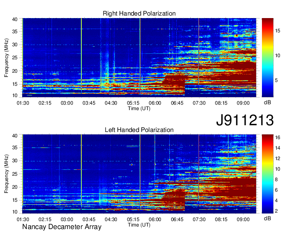Click "04:30" time tick of Right Handed plot
The width and height of the screenshot is (285, 232).
click(x=111, y=103)
